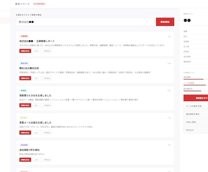Screen dimensions: 208x172
Task: Click the title 営業メール文面を生成しました
Action: pyautogui.click(x=35, y=123)
